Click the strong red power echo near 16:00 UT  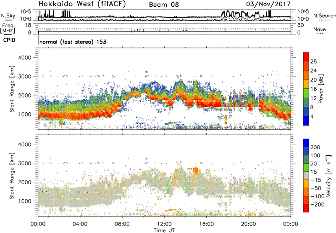209,105
